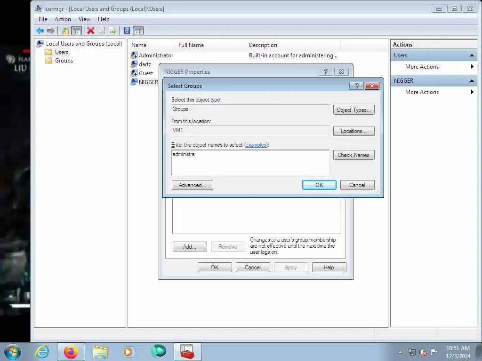
Task: Open the View menu
Action: point(84,19)
